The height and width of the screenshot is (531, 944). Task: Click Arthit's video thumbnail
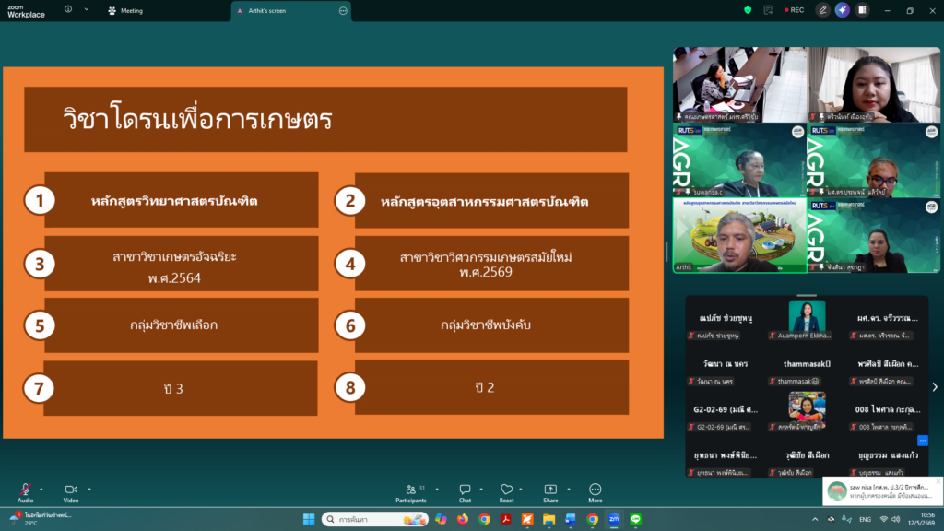tap(740, 236)
